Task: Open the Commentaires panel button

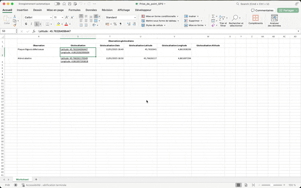Action: pos(262,11)
